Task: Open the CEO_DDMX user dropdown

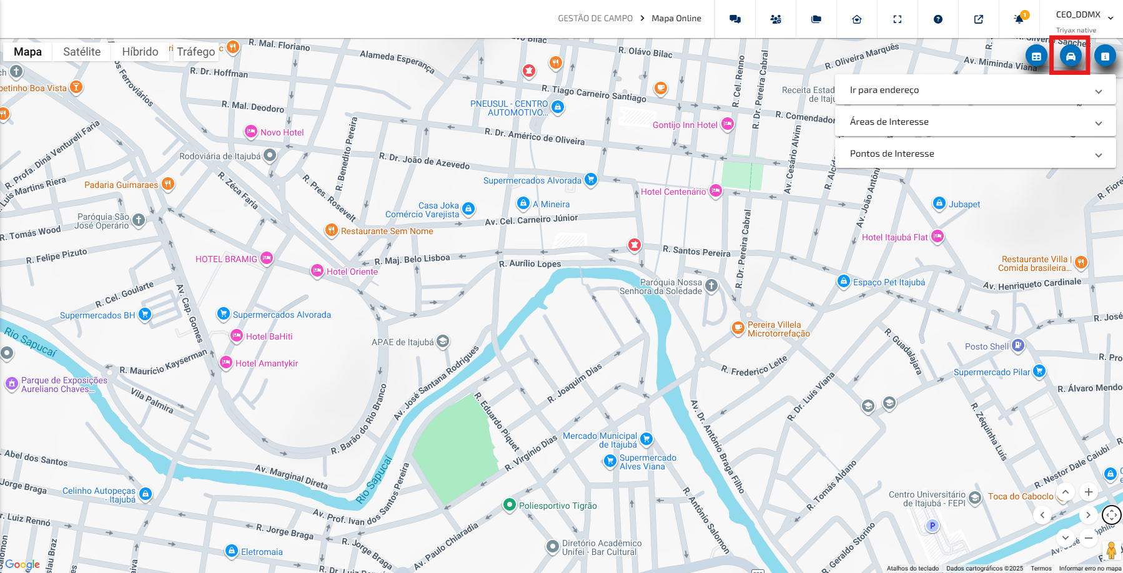Action: 1084,19
